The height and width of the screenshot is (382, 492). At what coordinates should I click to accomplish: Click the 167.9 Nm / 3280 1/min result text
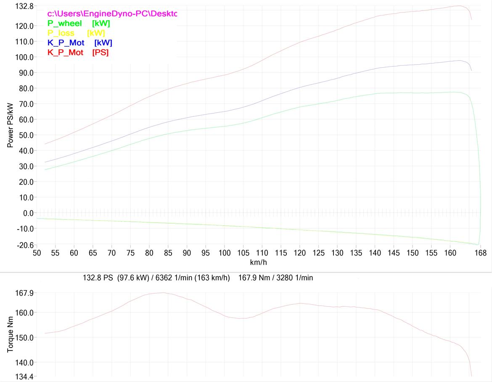click(275, 278)
